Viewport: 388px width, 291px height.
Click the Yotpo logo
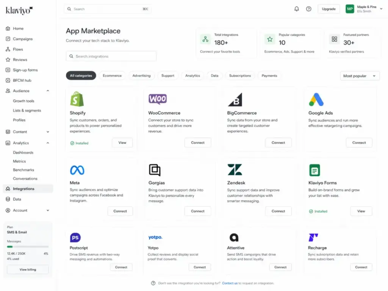pyautogui.click(x=155, y=237)
